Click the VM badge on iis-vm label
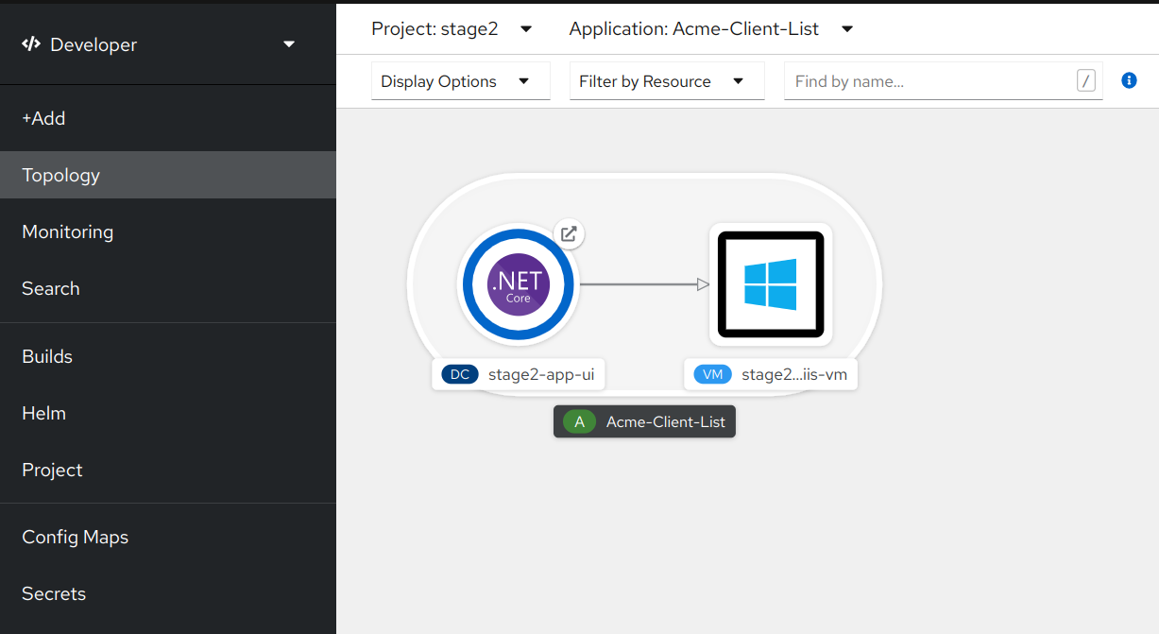The width and height of the screenshot is (1159, 634). coord(712,374)
